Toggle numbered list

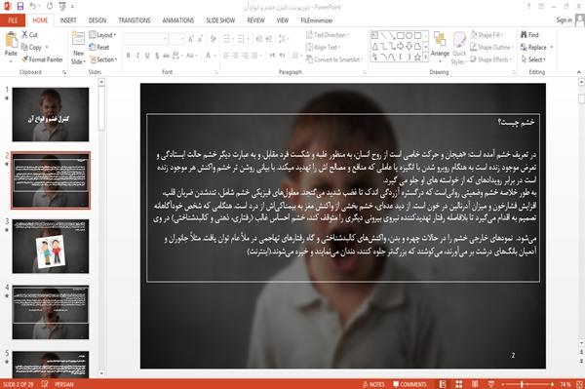[x=242, y=39]
